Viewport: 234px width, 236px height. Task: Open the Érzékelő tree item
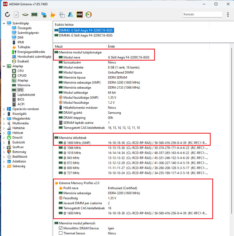[23, 61]
